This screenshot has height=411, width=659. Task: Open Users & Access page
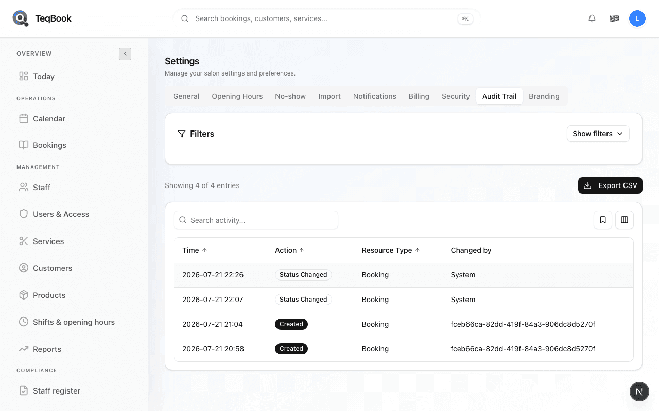click(x=74, y=214)
